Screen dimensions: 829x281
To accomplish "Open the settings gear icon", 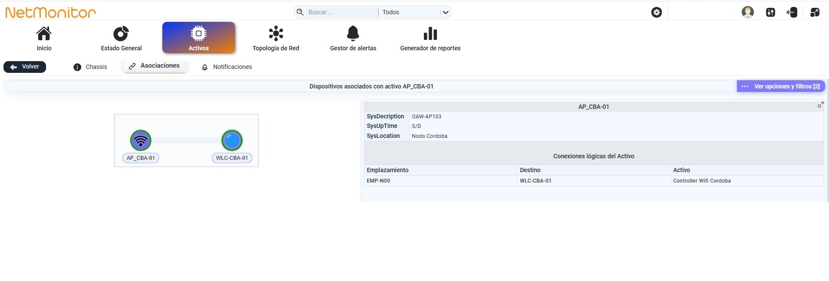I will coord(656,12).
